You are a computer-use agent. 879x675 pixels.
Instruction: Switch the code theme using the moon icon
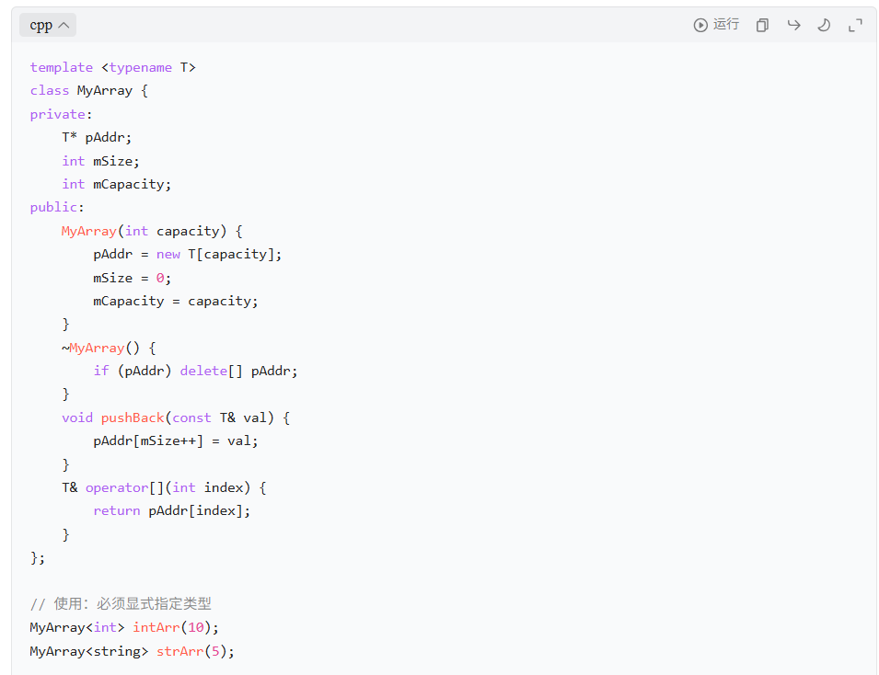coord(824,25)
